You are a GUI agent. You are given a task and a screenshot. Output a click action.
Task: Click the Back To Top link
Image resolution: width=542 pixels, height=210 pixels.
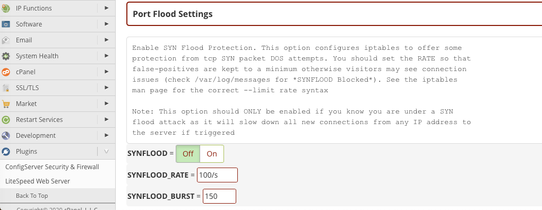(x=32, y=196)
